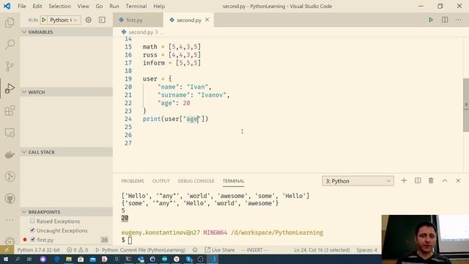Screen dimensions: 469x264
Task: Open Source Control view in activity bar
Action: (x=10, y=66)
